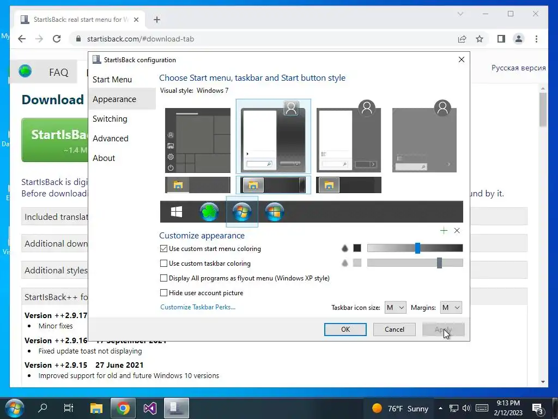558x419 pixels.
Task: Switch to Chrome on the taskbar
Action: (123, 408)
